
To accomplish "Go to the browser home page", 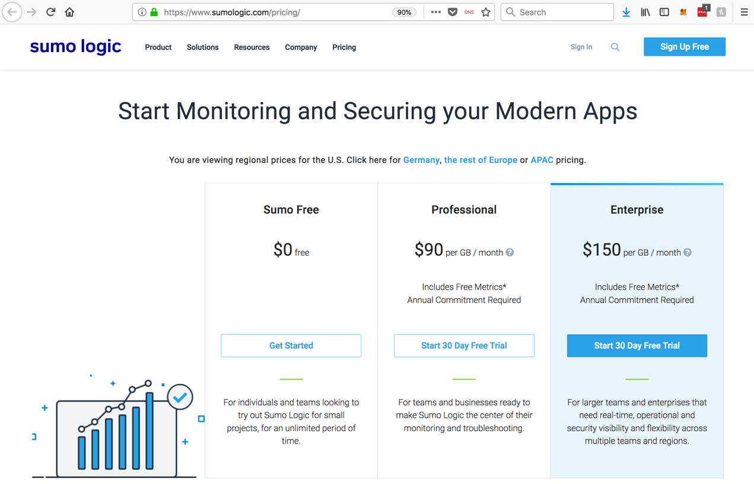I will pos(69,12).
